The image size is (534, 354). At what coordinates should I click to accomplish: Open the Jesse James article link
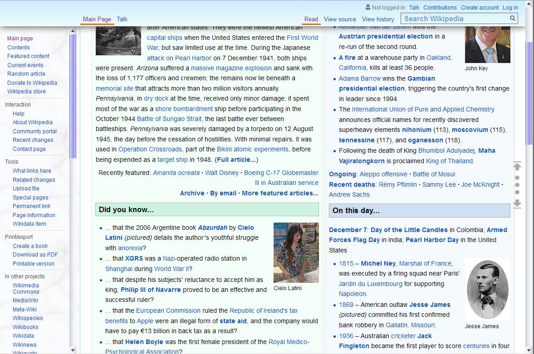pyautogui.click(x=430, y=305)
